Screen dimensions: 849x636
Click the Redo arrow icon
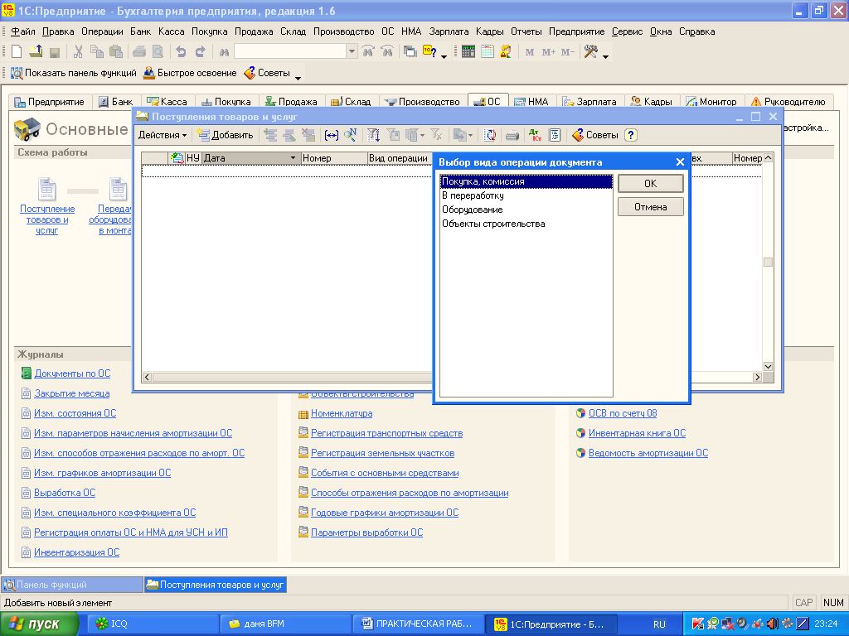(200, 52)
